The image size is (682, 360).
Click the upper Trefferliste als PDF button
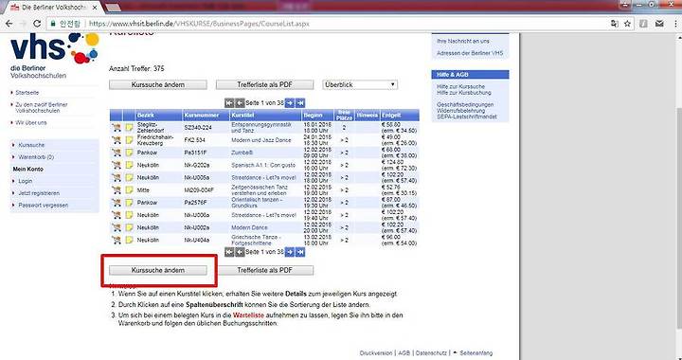pos(264,84)
